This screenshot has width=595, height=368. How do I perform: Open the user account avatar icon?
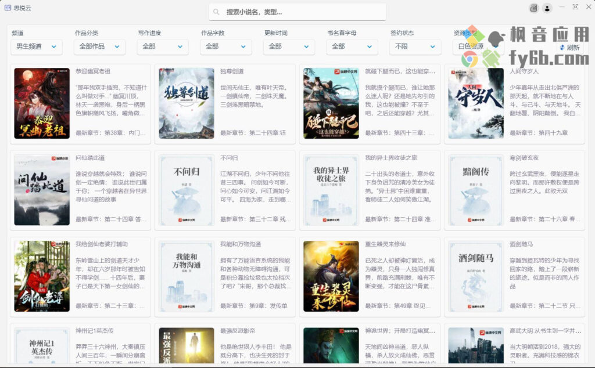coord(547,8)
